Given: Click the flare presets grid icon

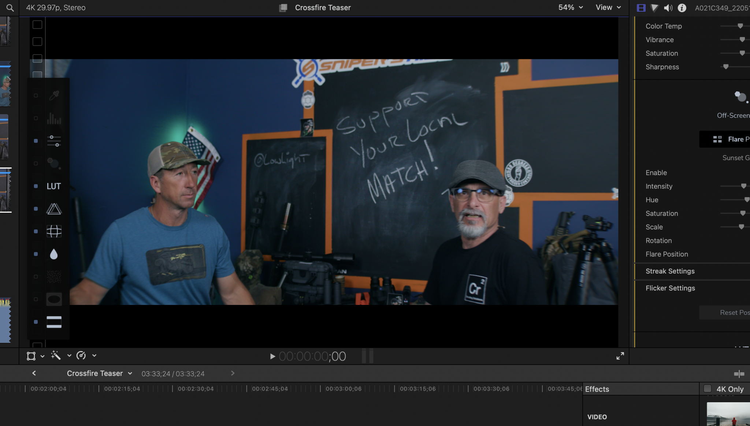Looking at the screenshot, I should click(x=717, y=139).
